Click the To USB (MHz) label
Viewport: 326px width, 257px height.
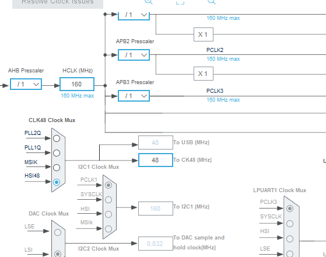click(191, 143)
